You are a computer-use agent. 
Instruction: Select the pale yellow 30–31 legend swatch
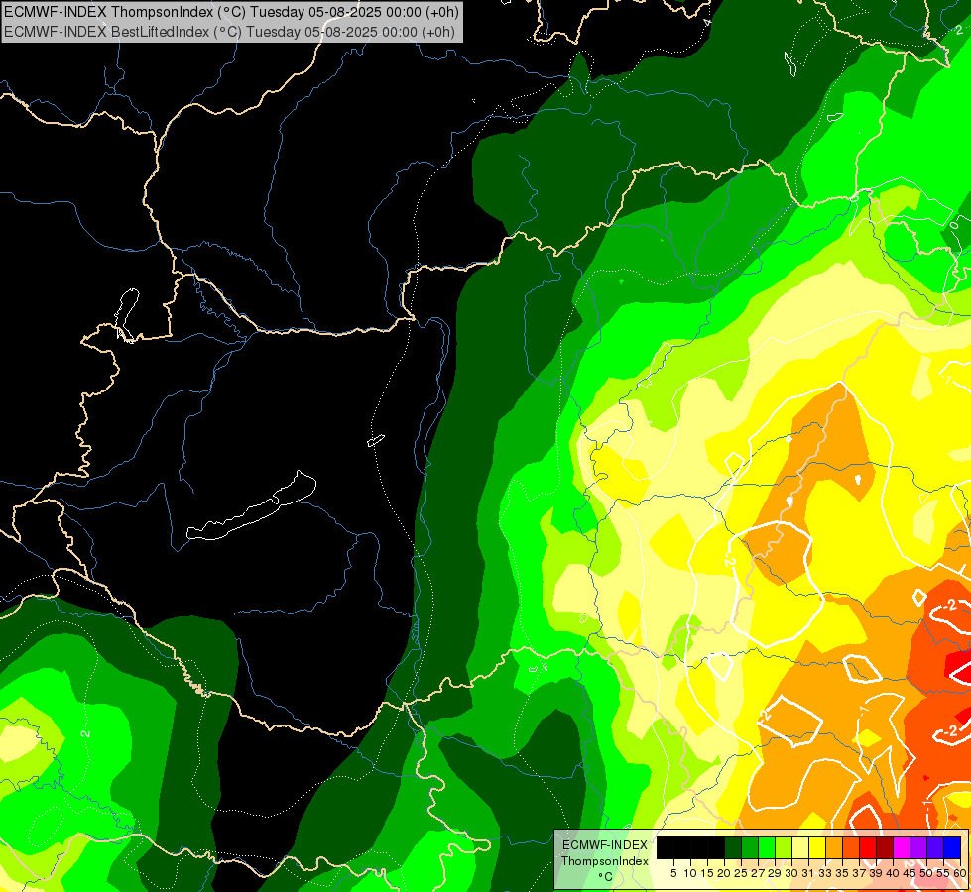[x=800, y=848]
